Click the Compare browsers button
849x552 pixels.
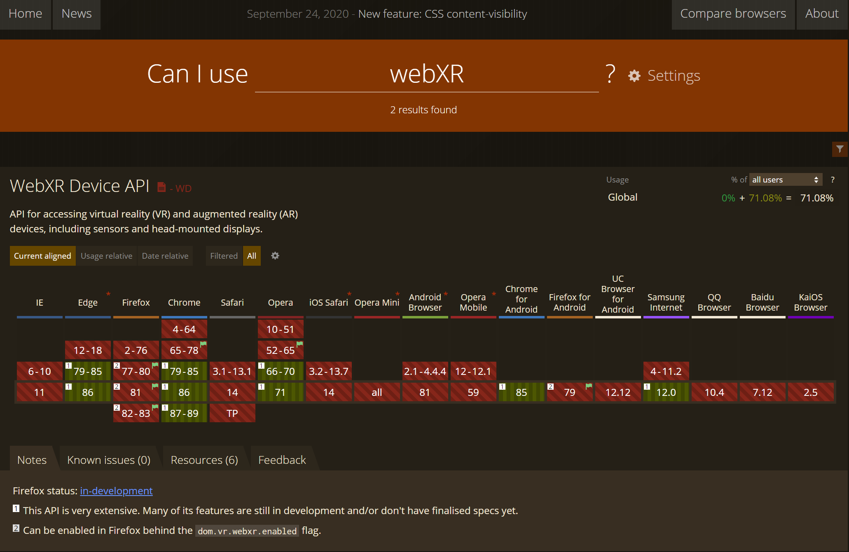coord(733,14)
